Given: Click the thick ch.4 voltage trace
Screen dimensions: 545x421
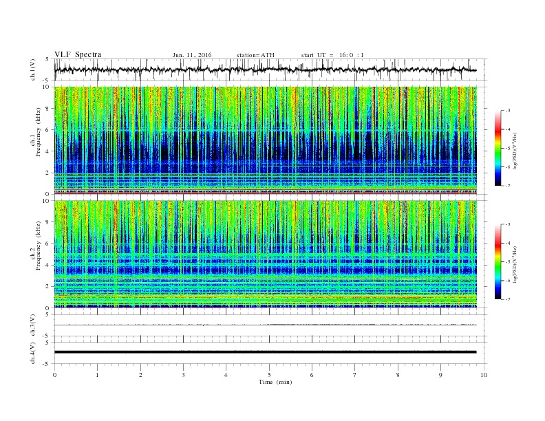Looking at the screenshot, I should pyautogui.click(x=265, y=352).
